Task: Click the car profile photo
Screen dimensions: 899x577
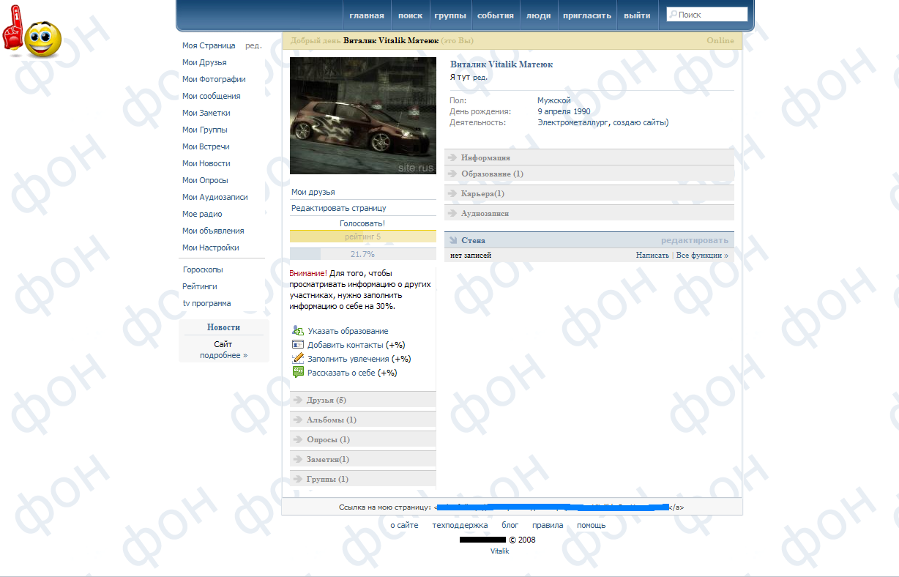Action: pyautogui.click(x=363, y=116)
